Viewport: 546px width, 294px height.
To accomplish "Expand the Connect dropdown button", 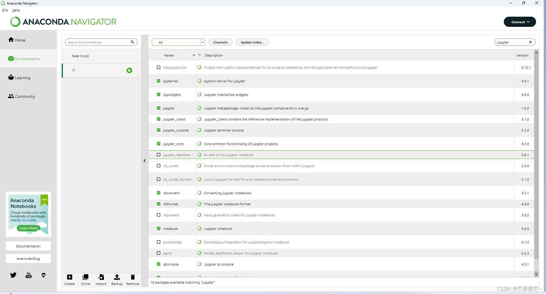I will (520, 22).
